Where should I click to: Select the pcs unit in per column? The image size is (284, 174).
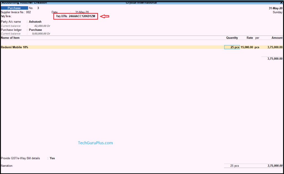pyautogui.click(x=257, y=47)
